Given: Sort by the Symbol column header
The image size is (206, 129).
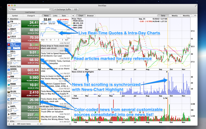Looking at the screenshot, I should 15,16.
